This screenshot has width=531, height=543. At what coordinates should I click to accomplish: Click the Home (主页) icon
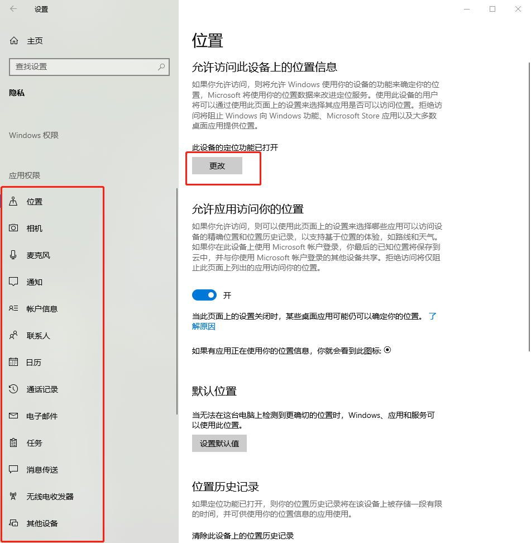pyautogui.click(x=14, y=41)
